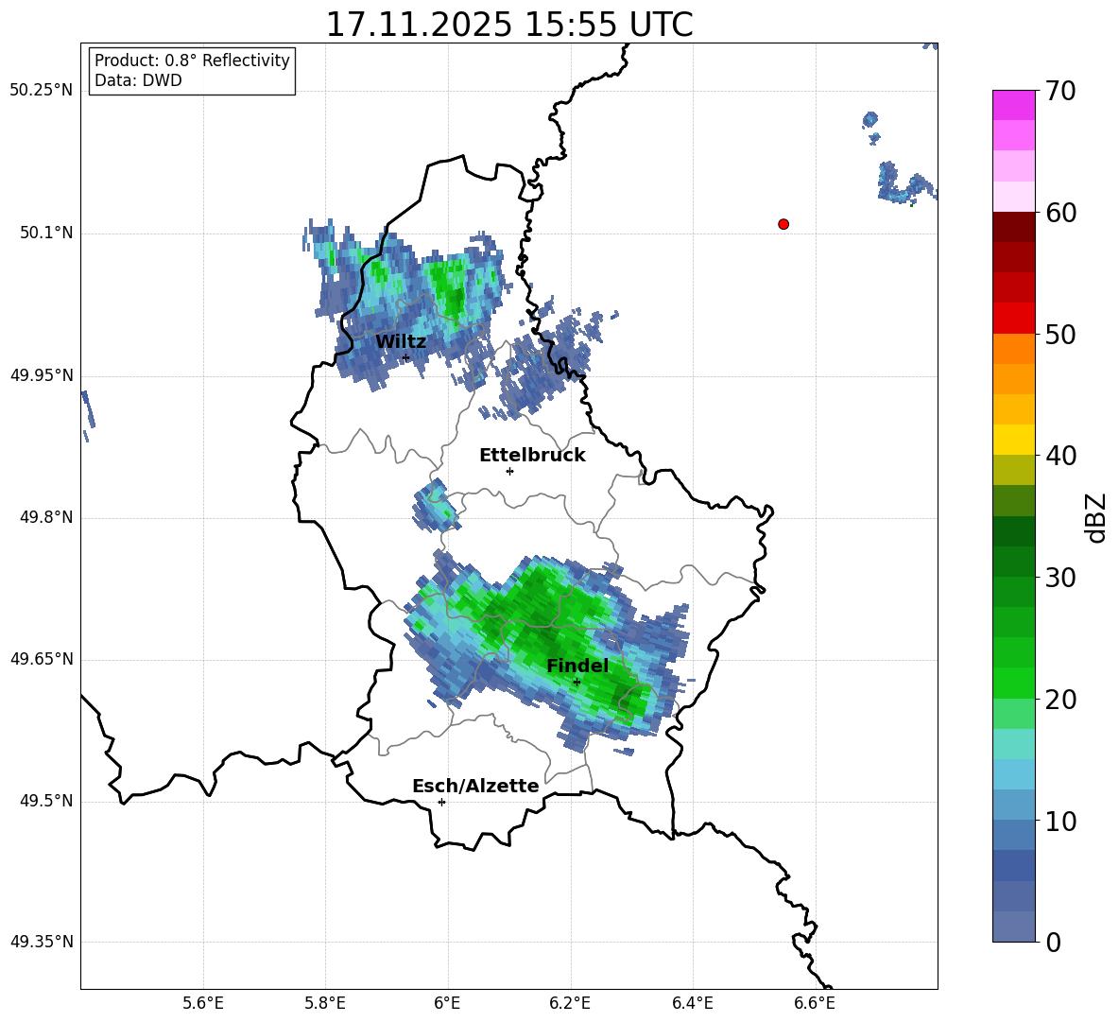Click the red dot marker on the map

783,224
